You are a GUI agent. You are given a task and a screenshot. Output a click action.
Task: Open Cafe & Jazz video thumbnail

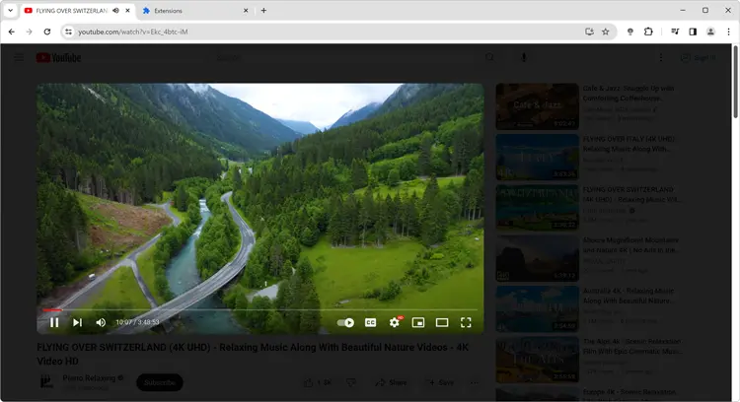pyautogui.click(x=537, y=106)
